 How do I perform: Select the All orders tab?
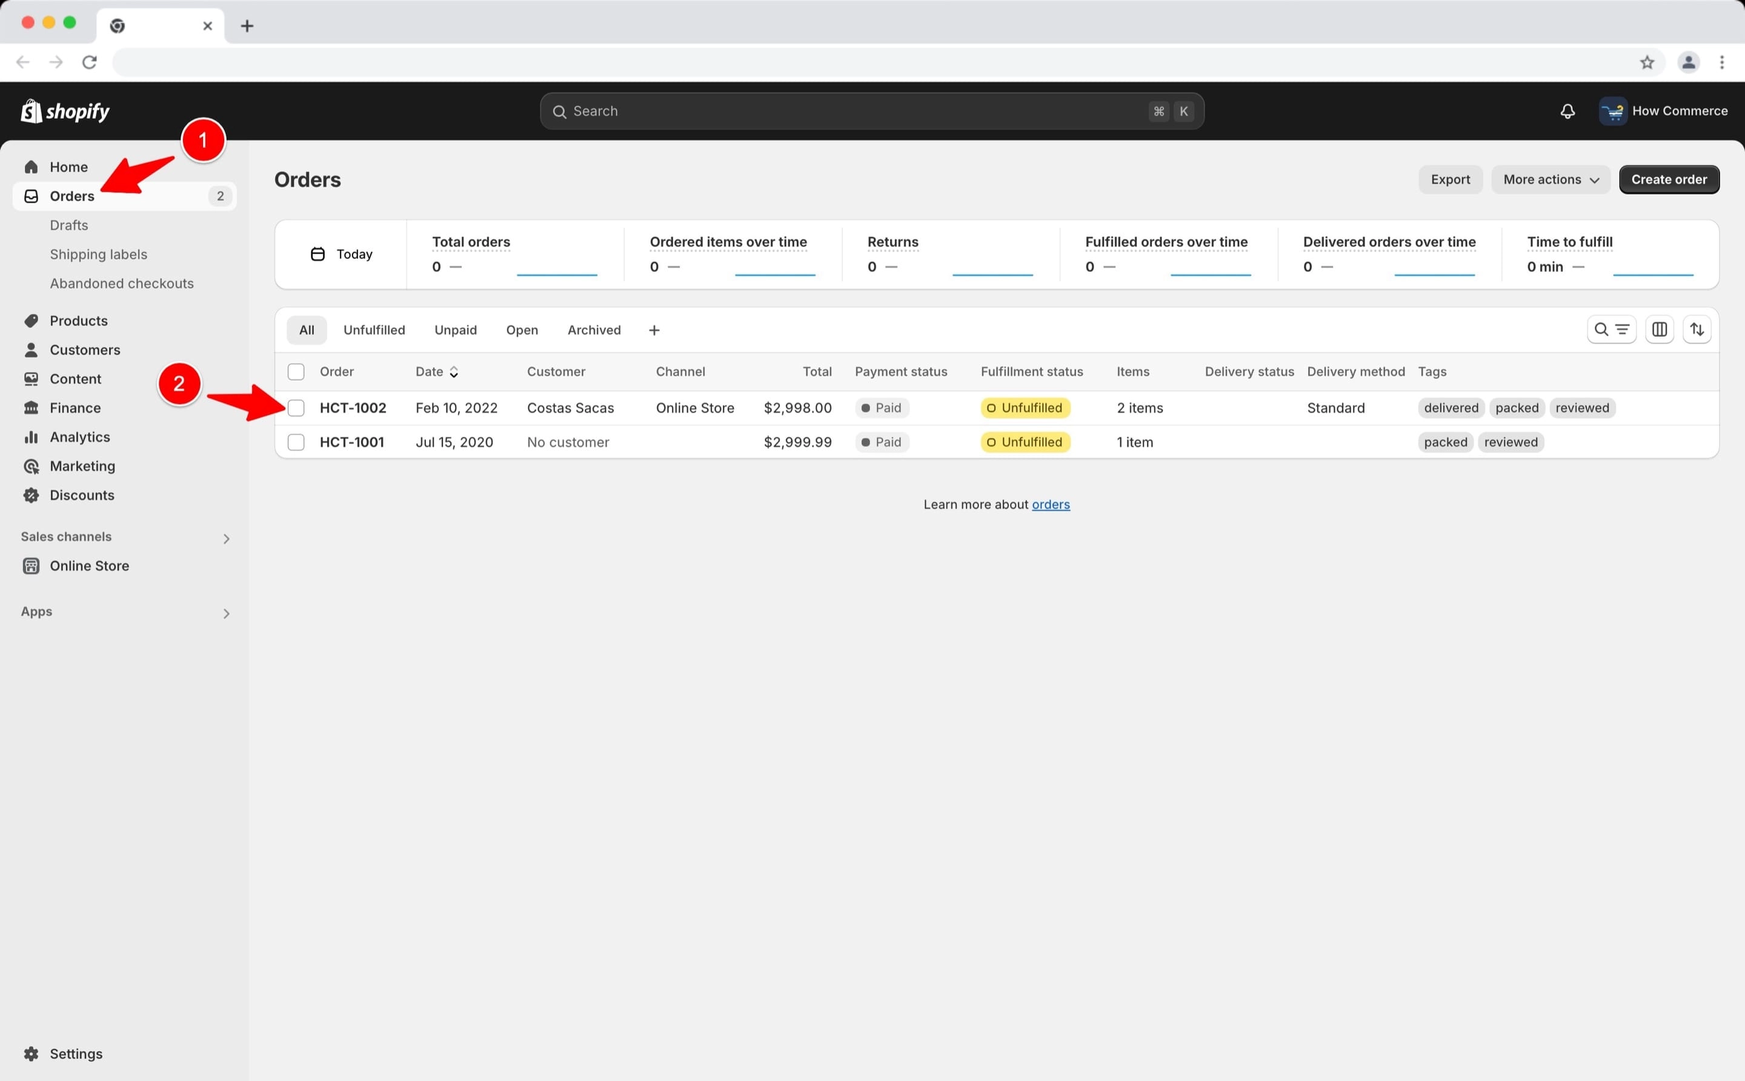[x=307, y=330]
